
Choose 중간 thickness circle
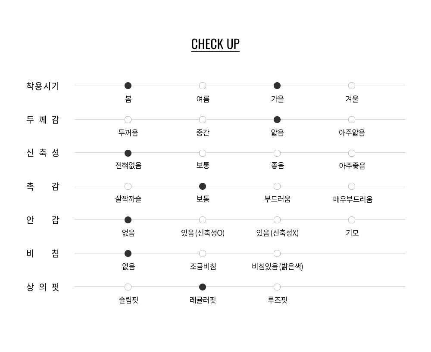[203, 120]
